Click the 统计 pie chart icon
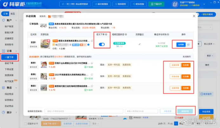220x128 pixels. (3, 112)
